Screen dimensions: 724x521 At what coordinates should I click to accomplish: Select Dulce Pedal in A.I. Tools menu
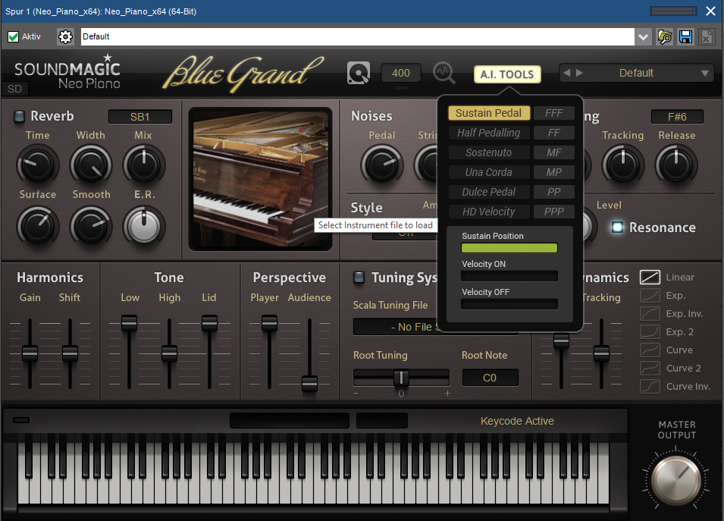pos(488,192)
